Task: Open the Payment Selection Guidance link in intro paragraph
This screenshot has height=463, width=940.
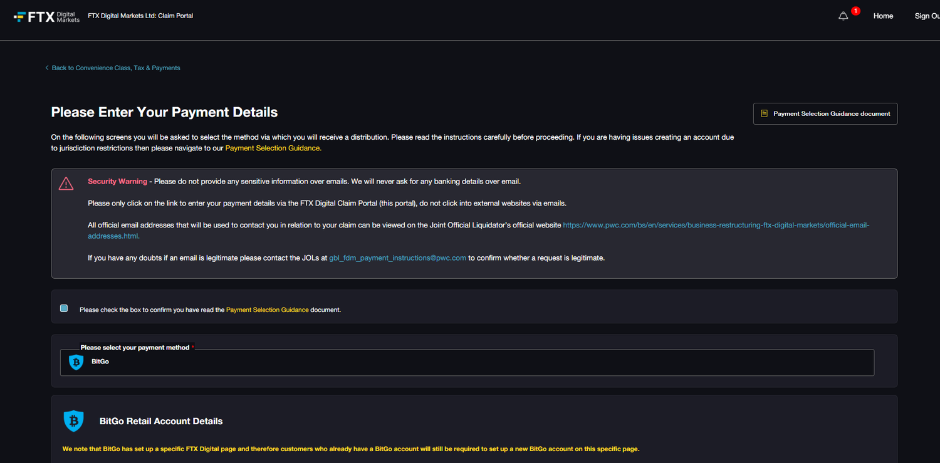Action: (x=273, y=148)
